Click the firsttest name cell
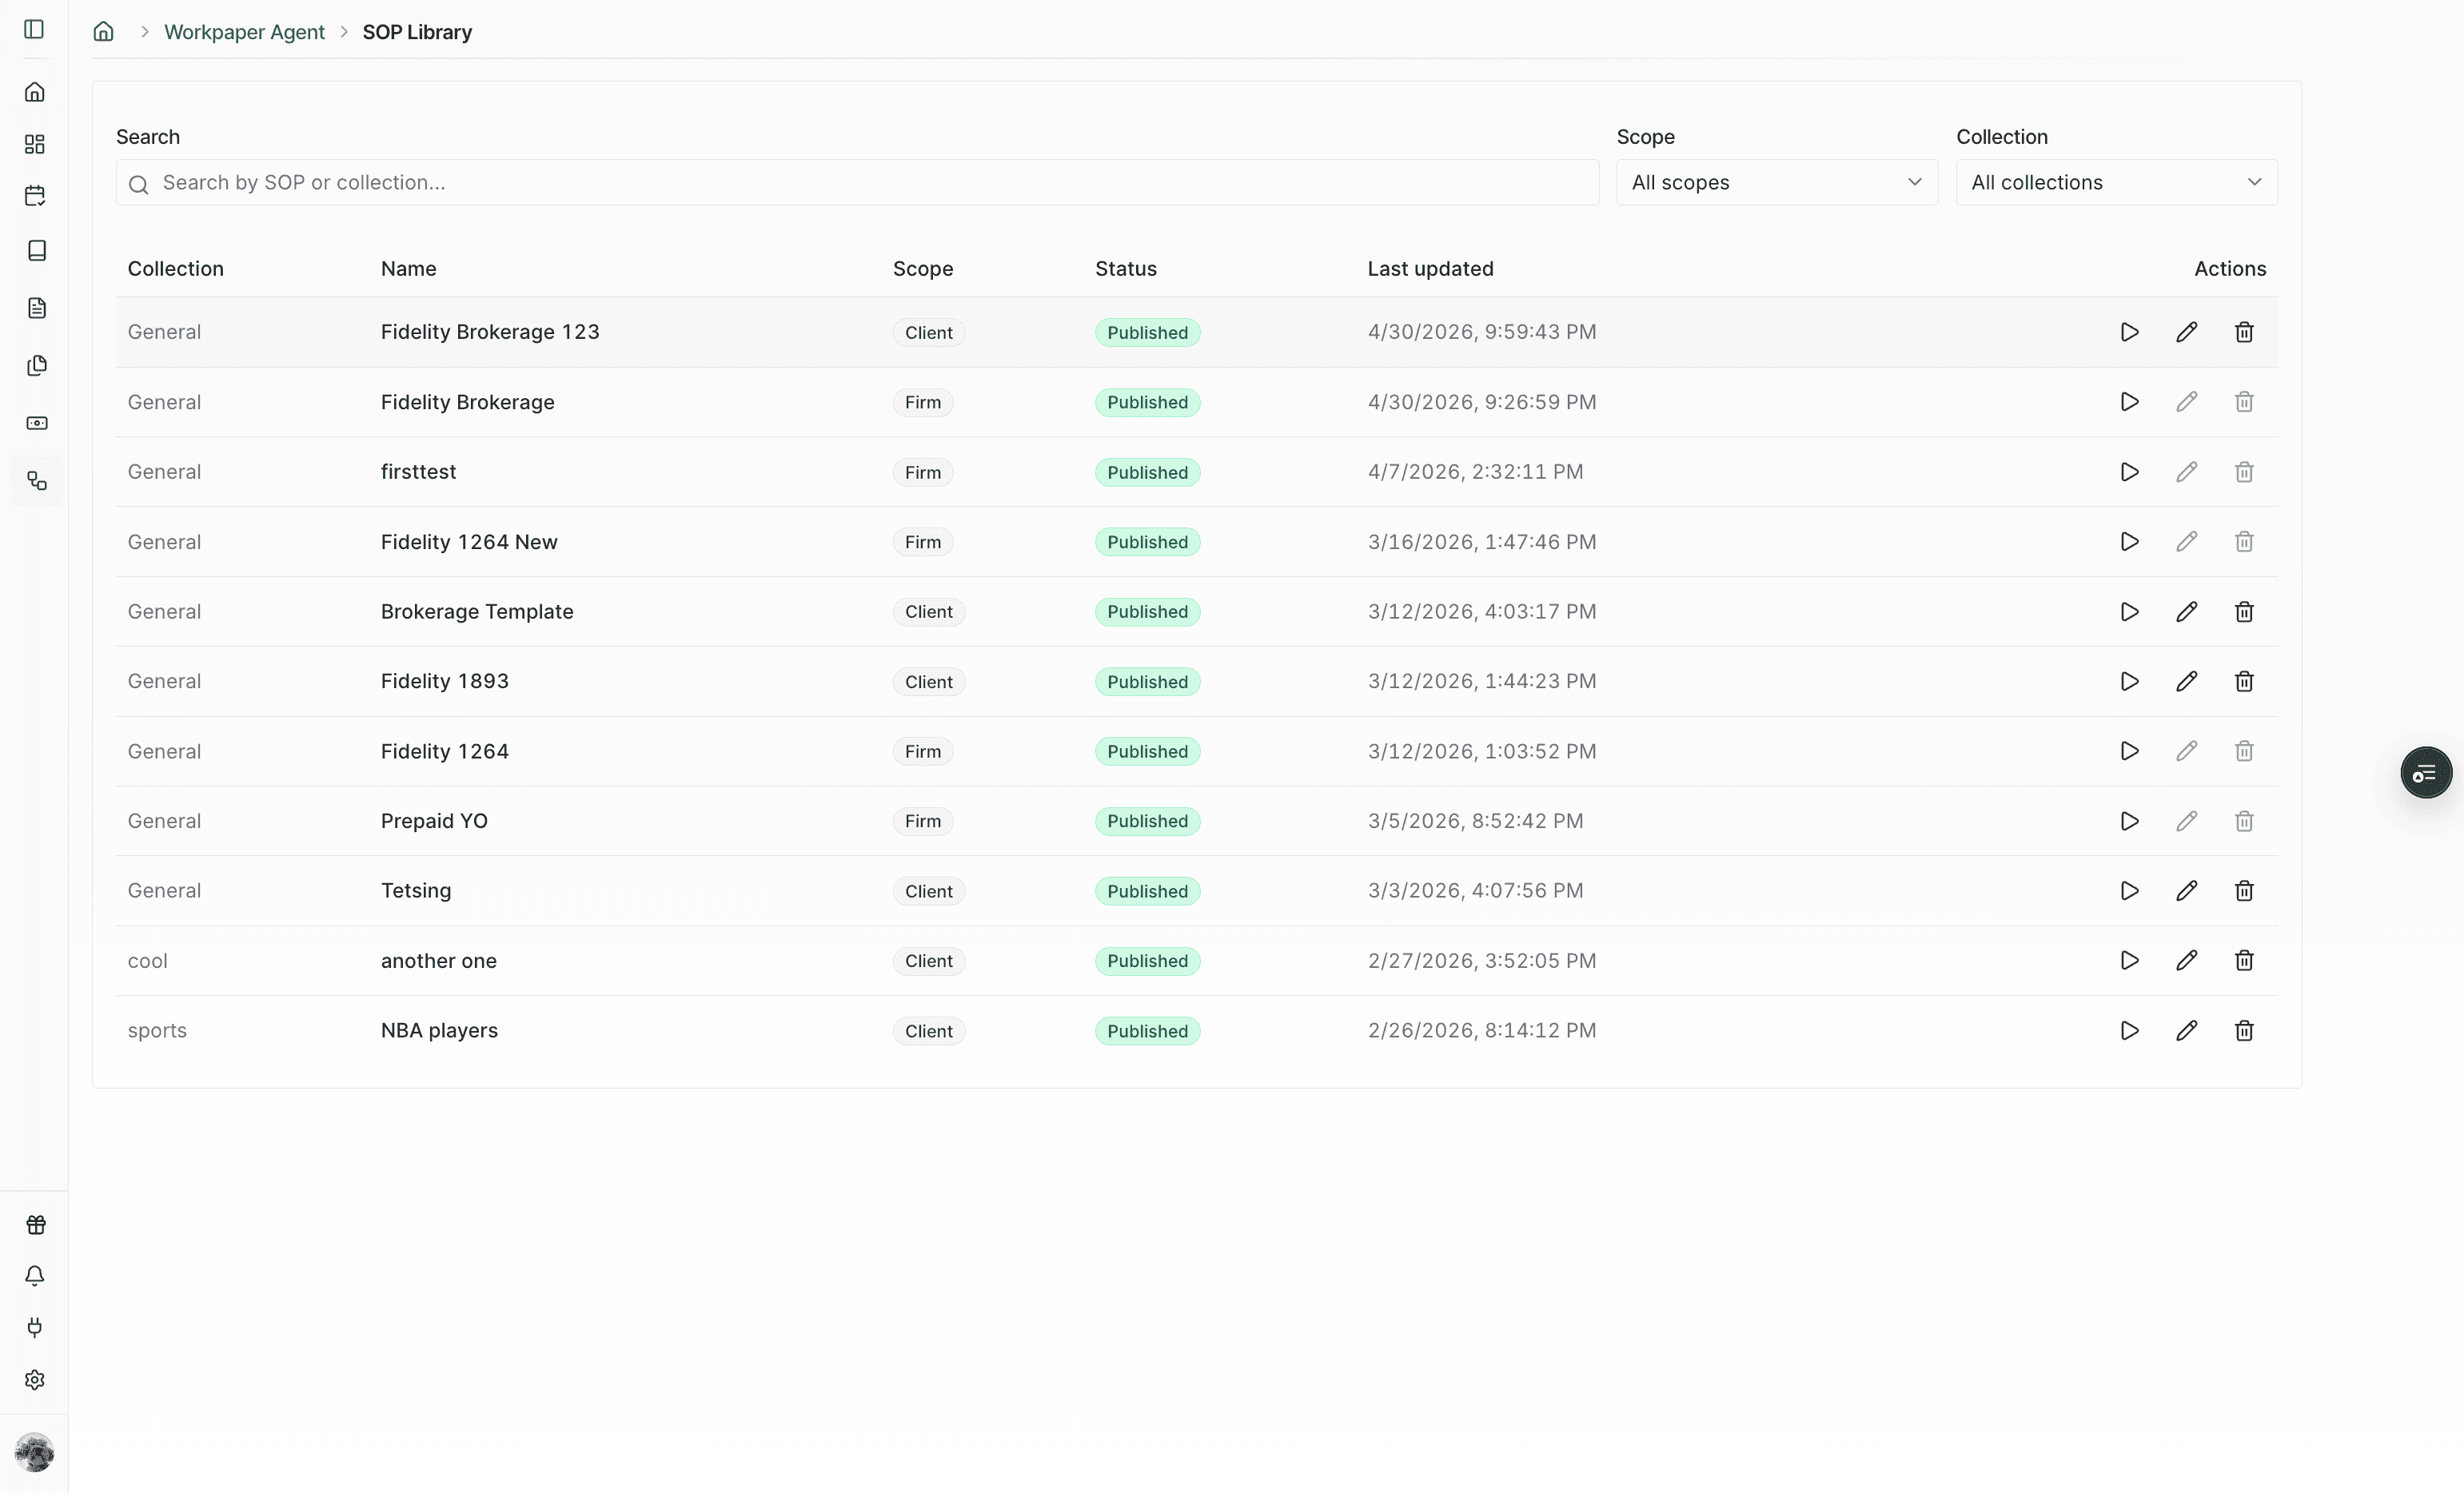This screenshot has width=2464, height=1493. point(418,472)
